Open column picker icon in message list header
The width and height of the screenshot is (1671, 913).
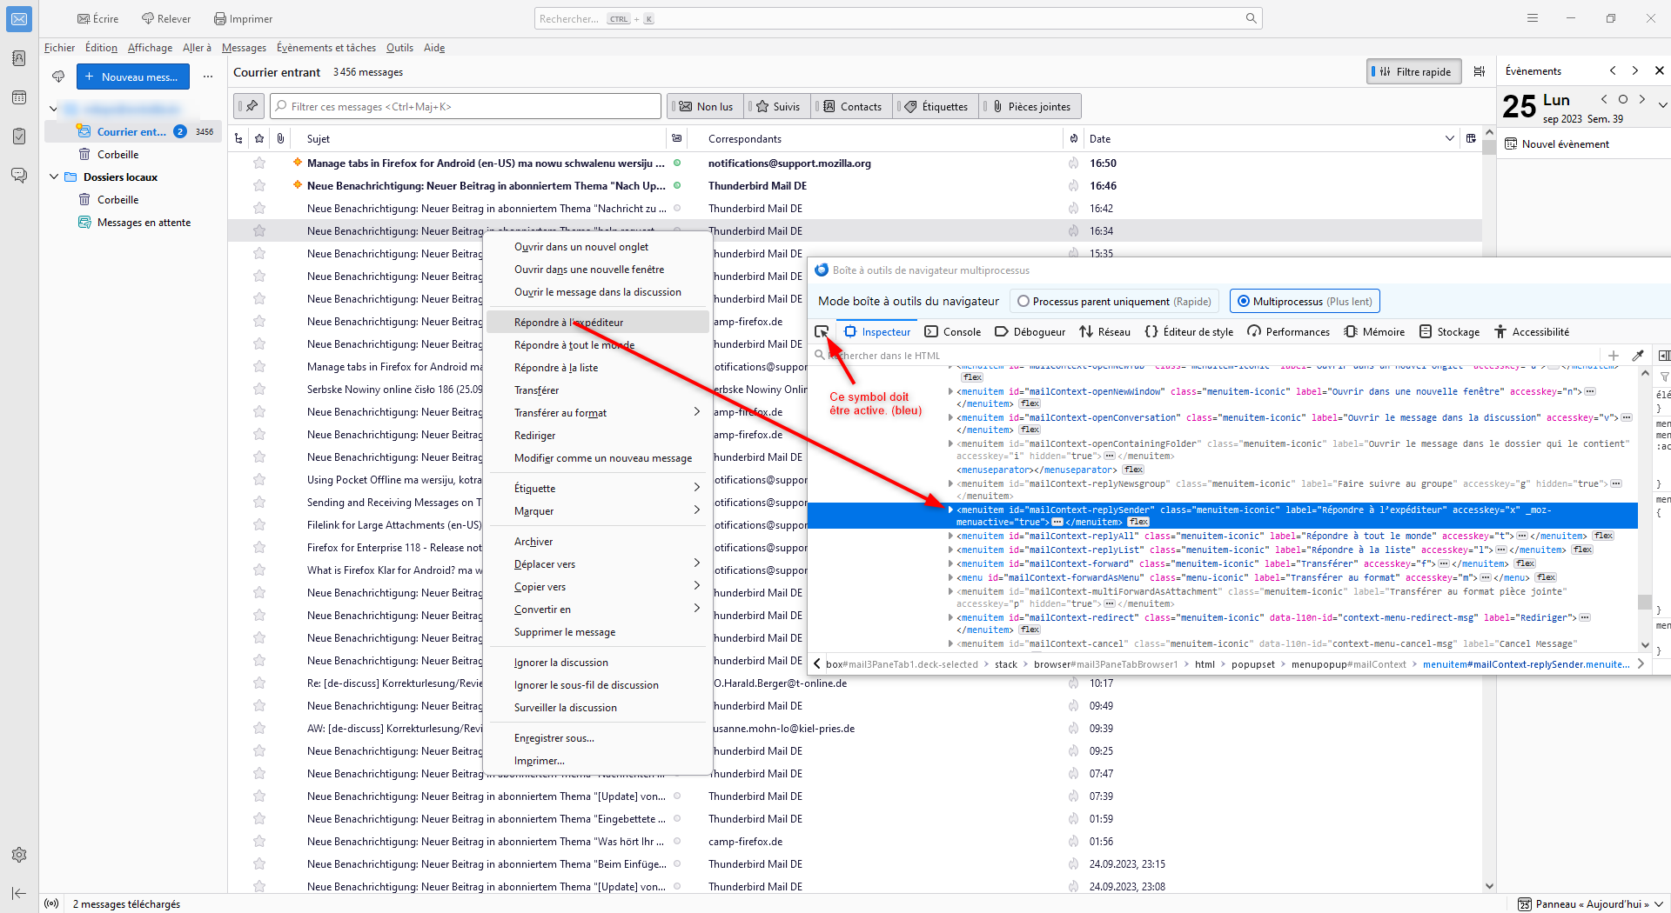pos(1471,138)
